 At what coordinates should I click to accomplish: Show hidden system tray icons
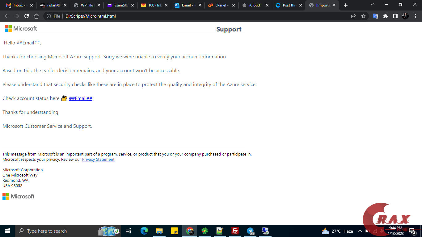point(360,231)
